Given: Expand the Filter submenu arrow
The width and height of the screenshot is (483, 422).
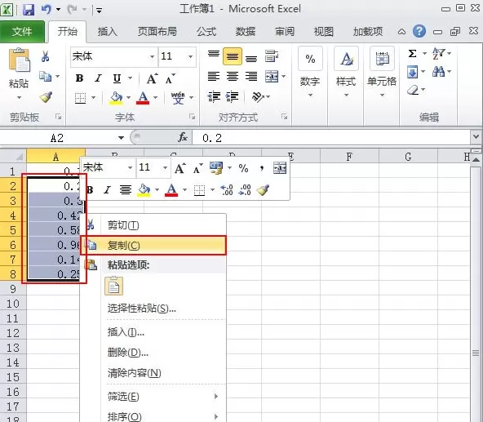Looking at the screenshot, I should point(216,396).
